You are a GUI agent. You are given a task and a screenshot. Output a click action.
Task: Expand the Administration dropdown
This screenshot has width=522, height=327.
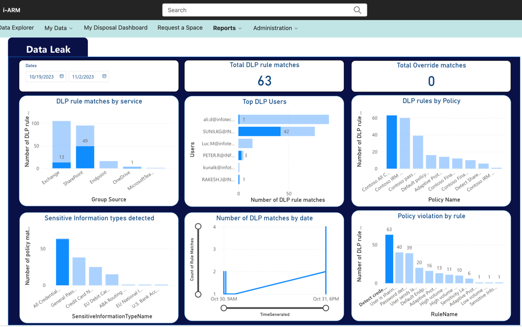tap(275, 28)
